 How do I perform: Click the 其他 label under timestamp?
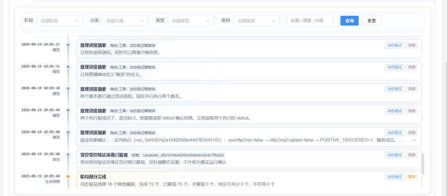point(56,160)
